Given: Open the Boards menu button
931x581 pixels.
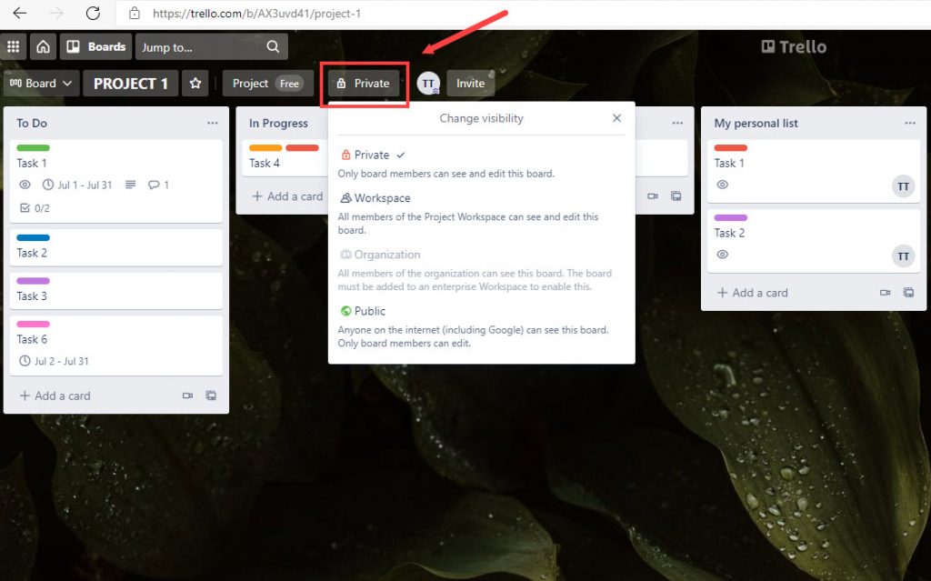Looking at the screenshot, I should (x=95, y=46).
